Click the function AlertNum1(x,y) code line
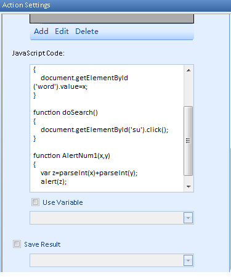 point(71,155)
